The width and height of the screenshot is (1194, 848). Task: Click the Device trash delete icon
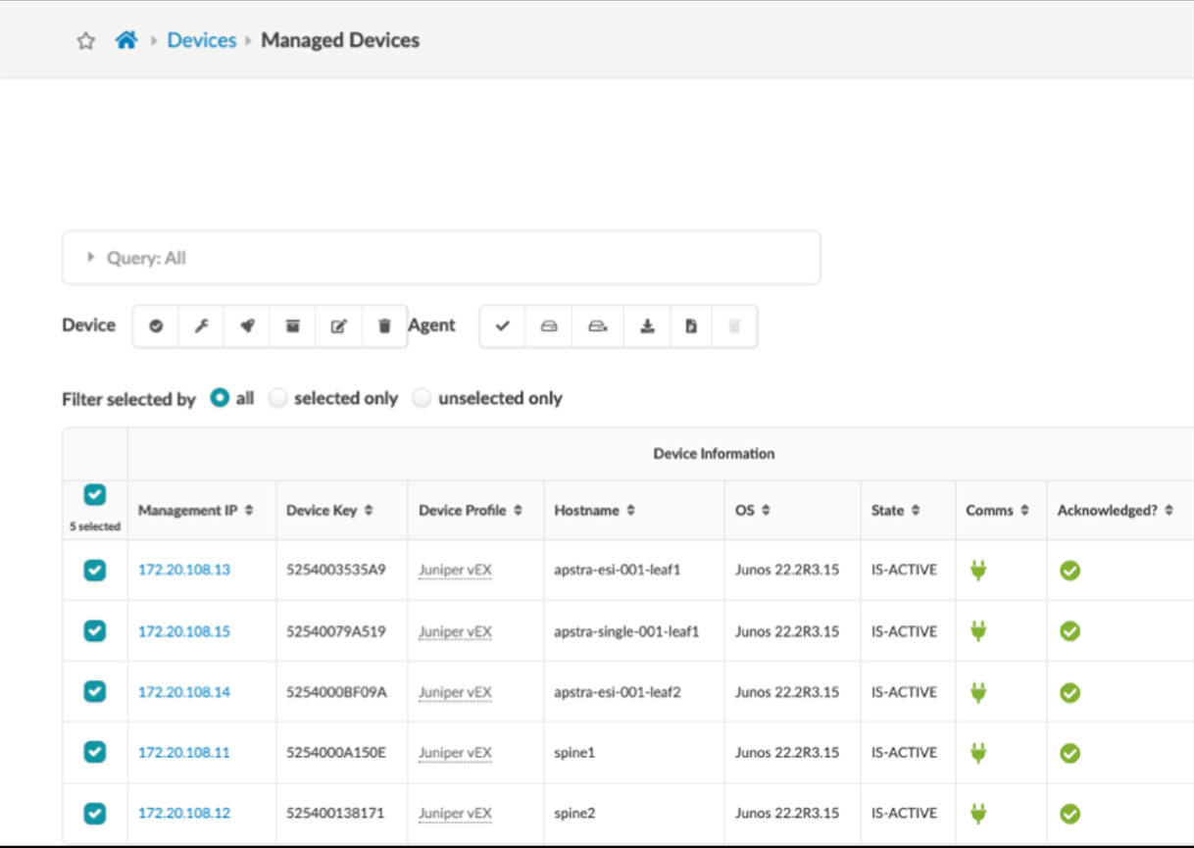pyautogui.click(x=384, y=326)
